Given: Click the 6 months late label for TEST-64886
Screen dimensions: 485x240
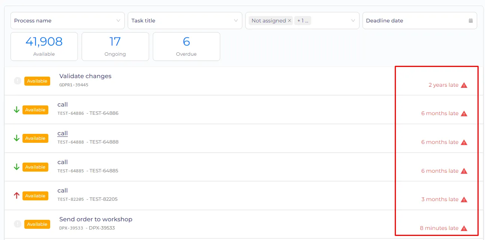Looking at the screenshot, I should point(440,113).
